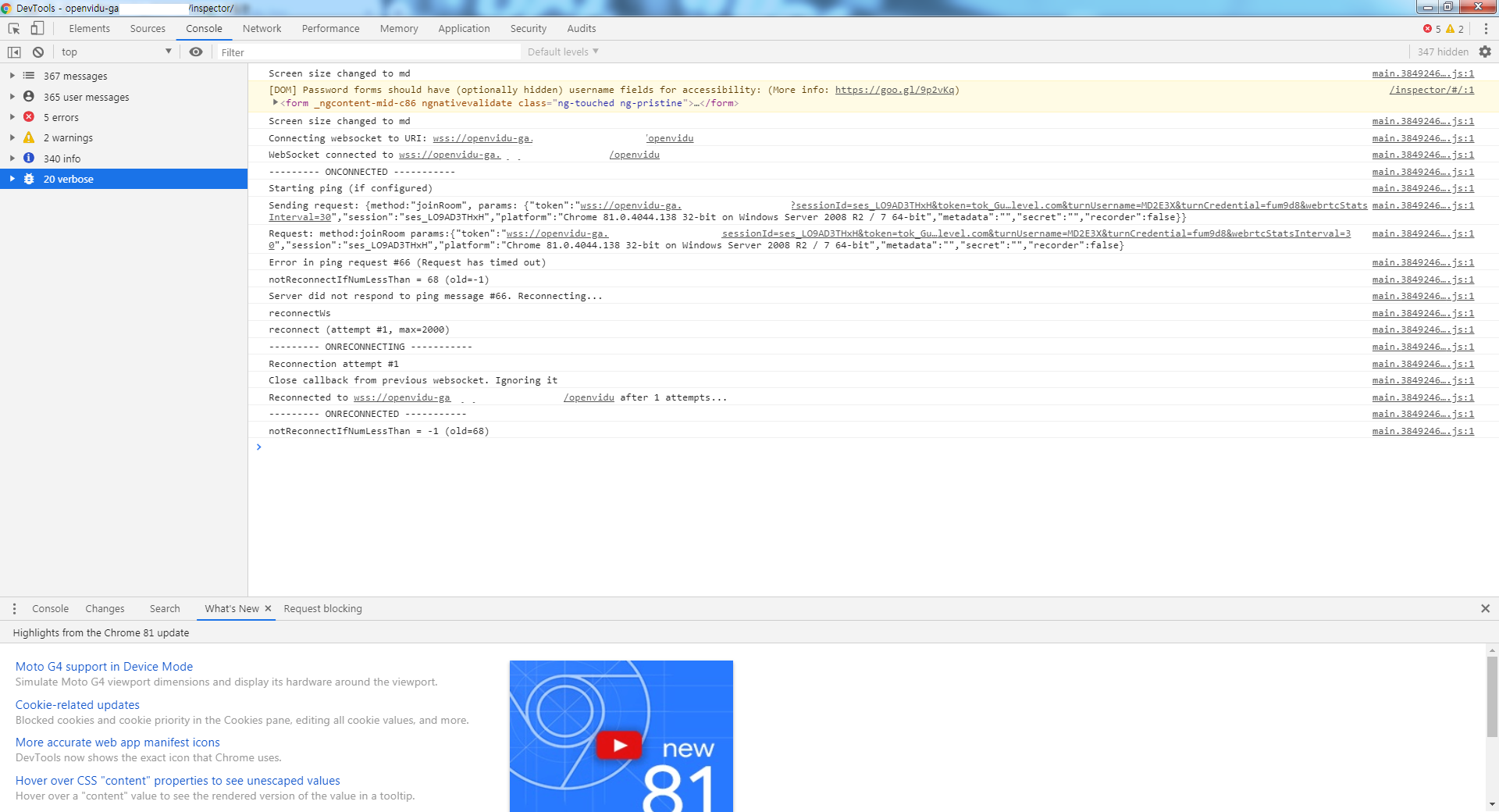This screenshot has height=812, width=1499.
Task: Expand the 20 verbose group
Action: (12, 179)
